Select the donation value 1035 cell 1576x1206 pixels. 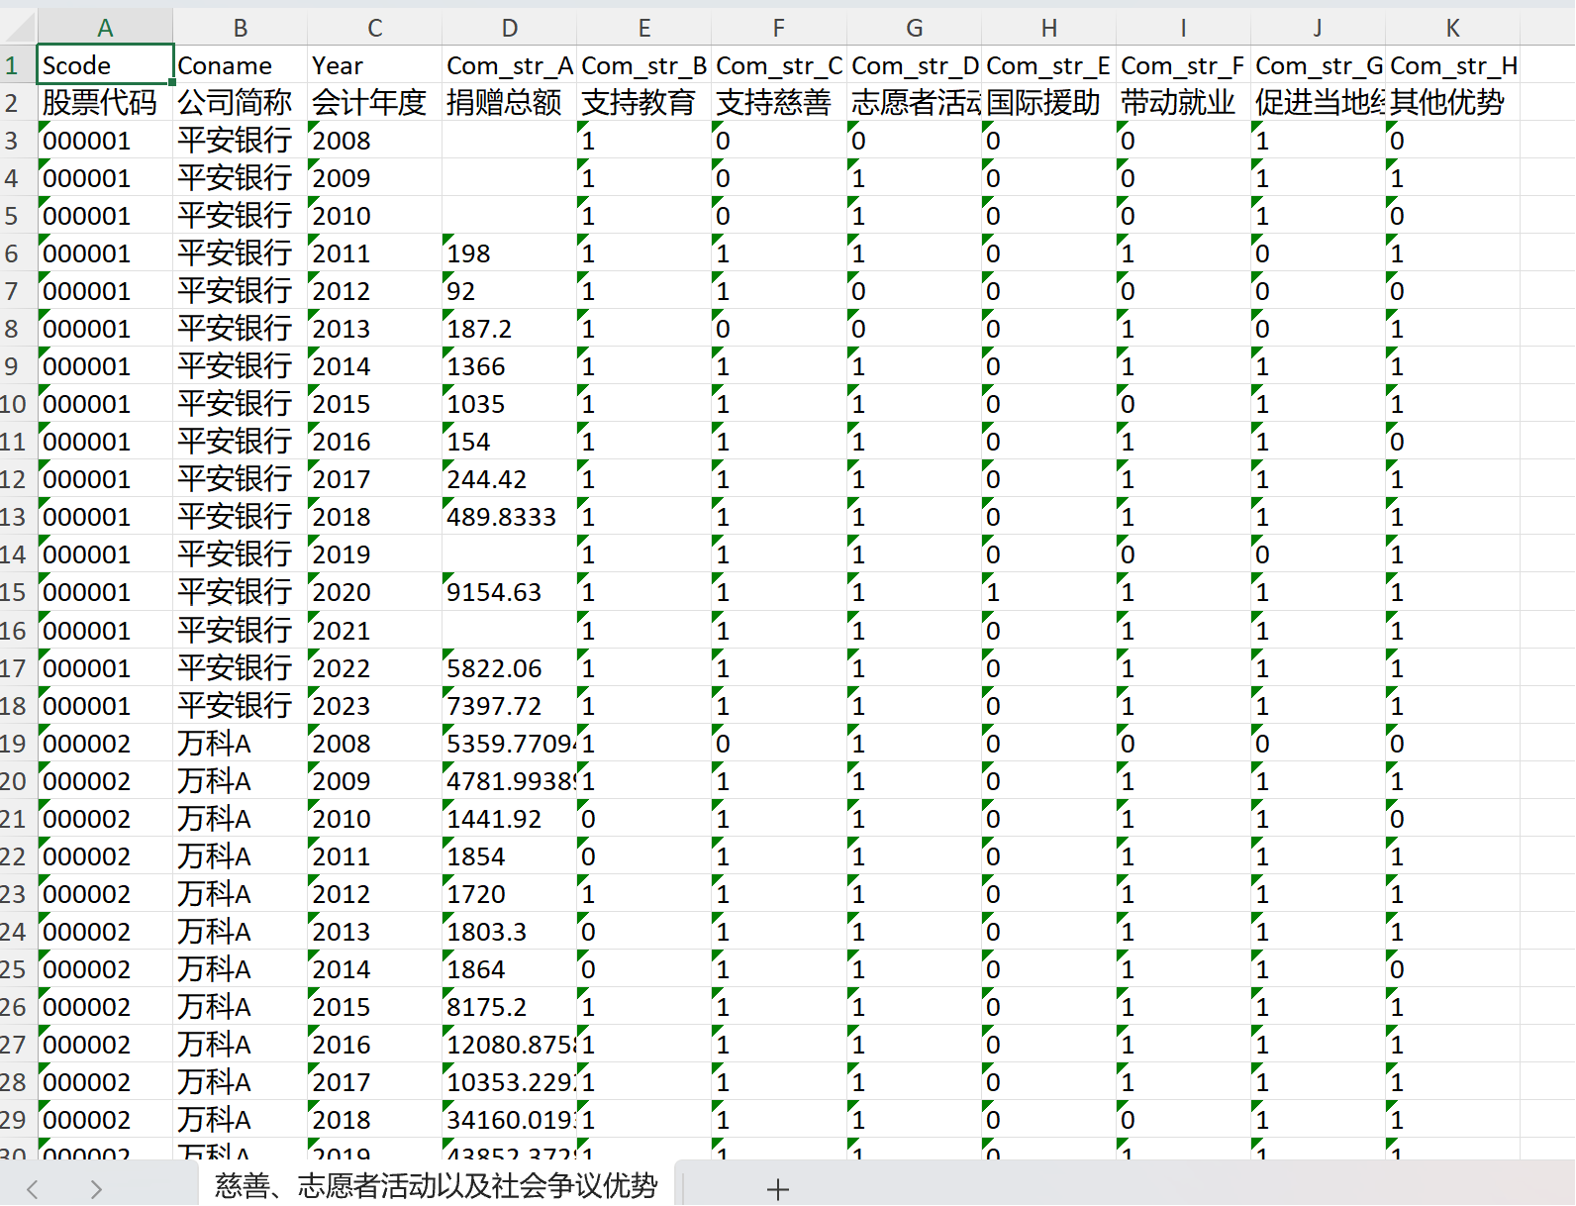pyautogui.click(x=510, y=404)
